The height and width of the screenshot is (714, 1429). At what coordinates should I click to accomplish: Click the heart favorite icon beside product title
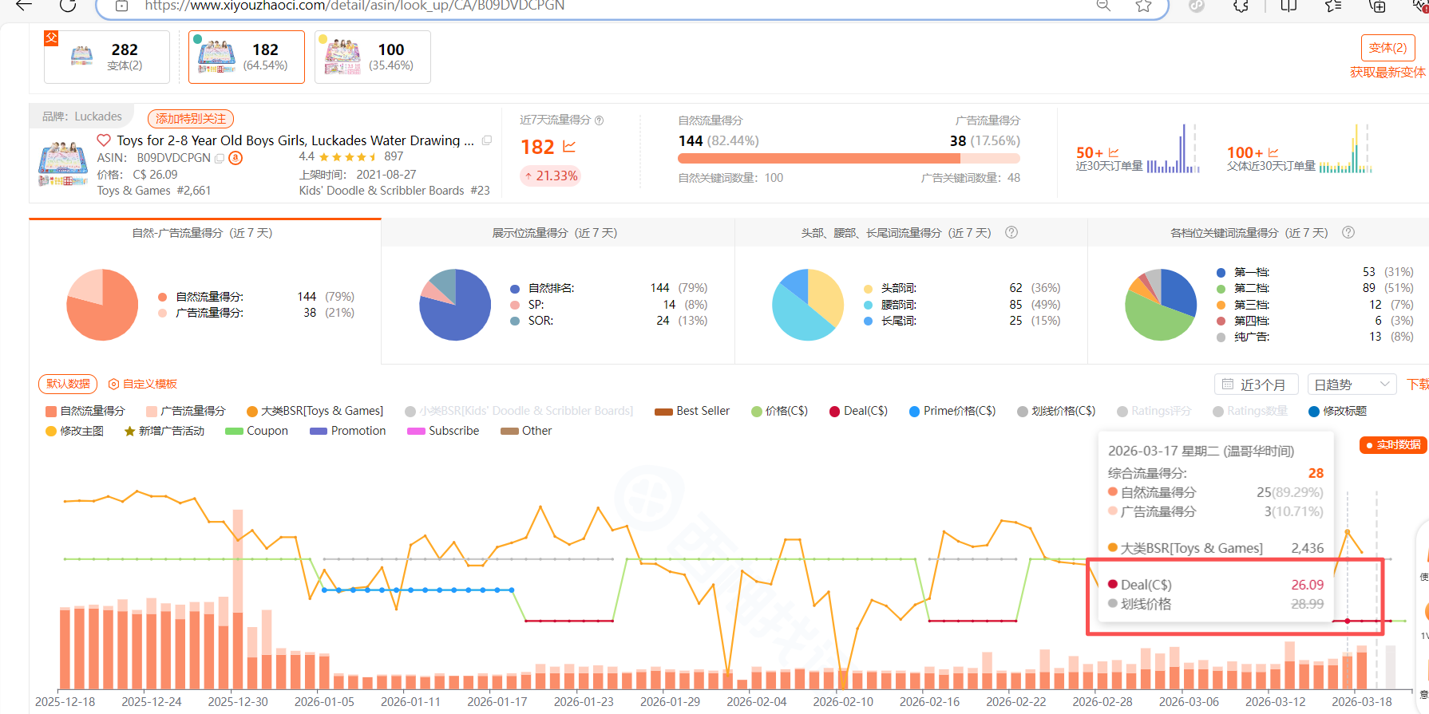(x=104, y=140)
